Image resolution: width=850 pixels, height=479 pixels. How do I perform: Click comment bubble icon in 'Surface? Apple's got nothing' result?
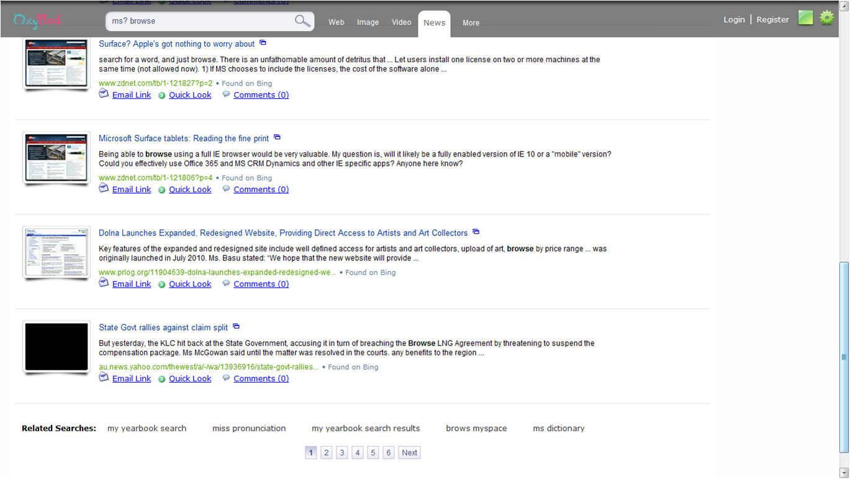226,94
